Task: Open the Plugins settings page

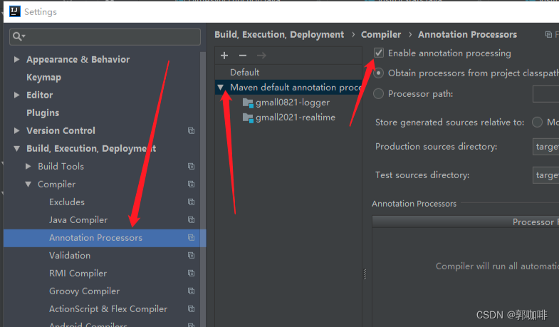Action: pos(43,113)
